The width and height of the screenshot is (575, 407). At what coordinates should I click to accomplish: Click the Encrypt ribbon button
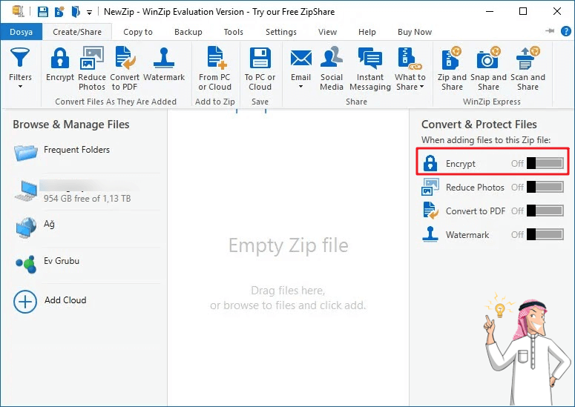click(60, 64)
